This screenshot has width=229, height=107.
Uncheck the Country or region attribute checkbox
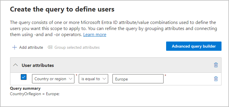(x=24, y=77)
